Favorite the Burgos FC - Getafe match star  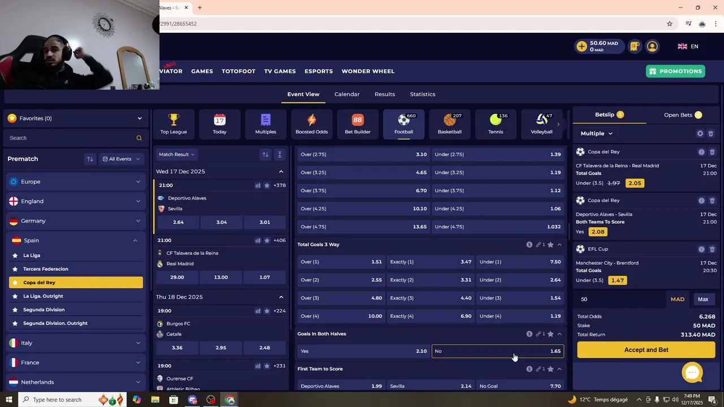click(267, 311)
